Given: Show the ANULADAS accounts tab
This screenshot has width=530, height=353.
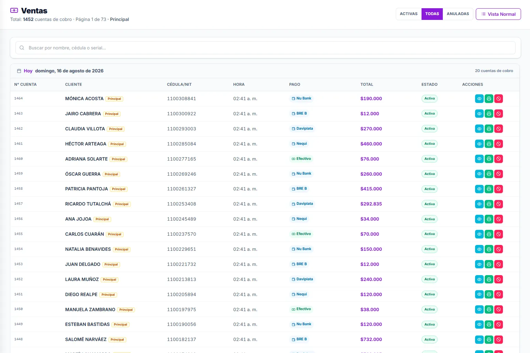Looking at the screenshot, I should pos(458,14).
